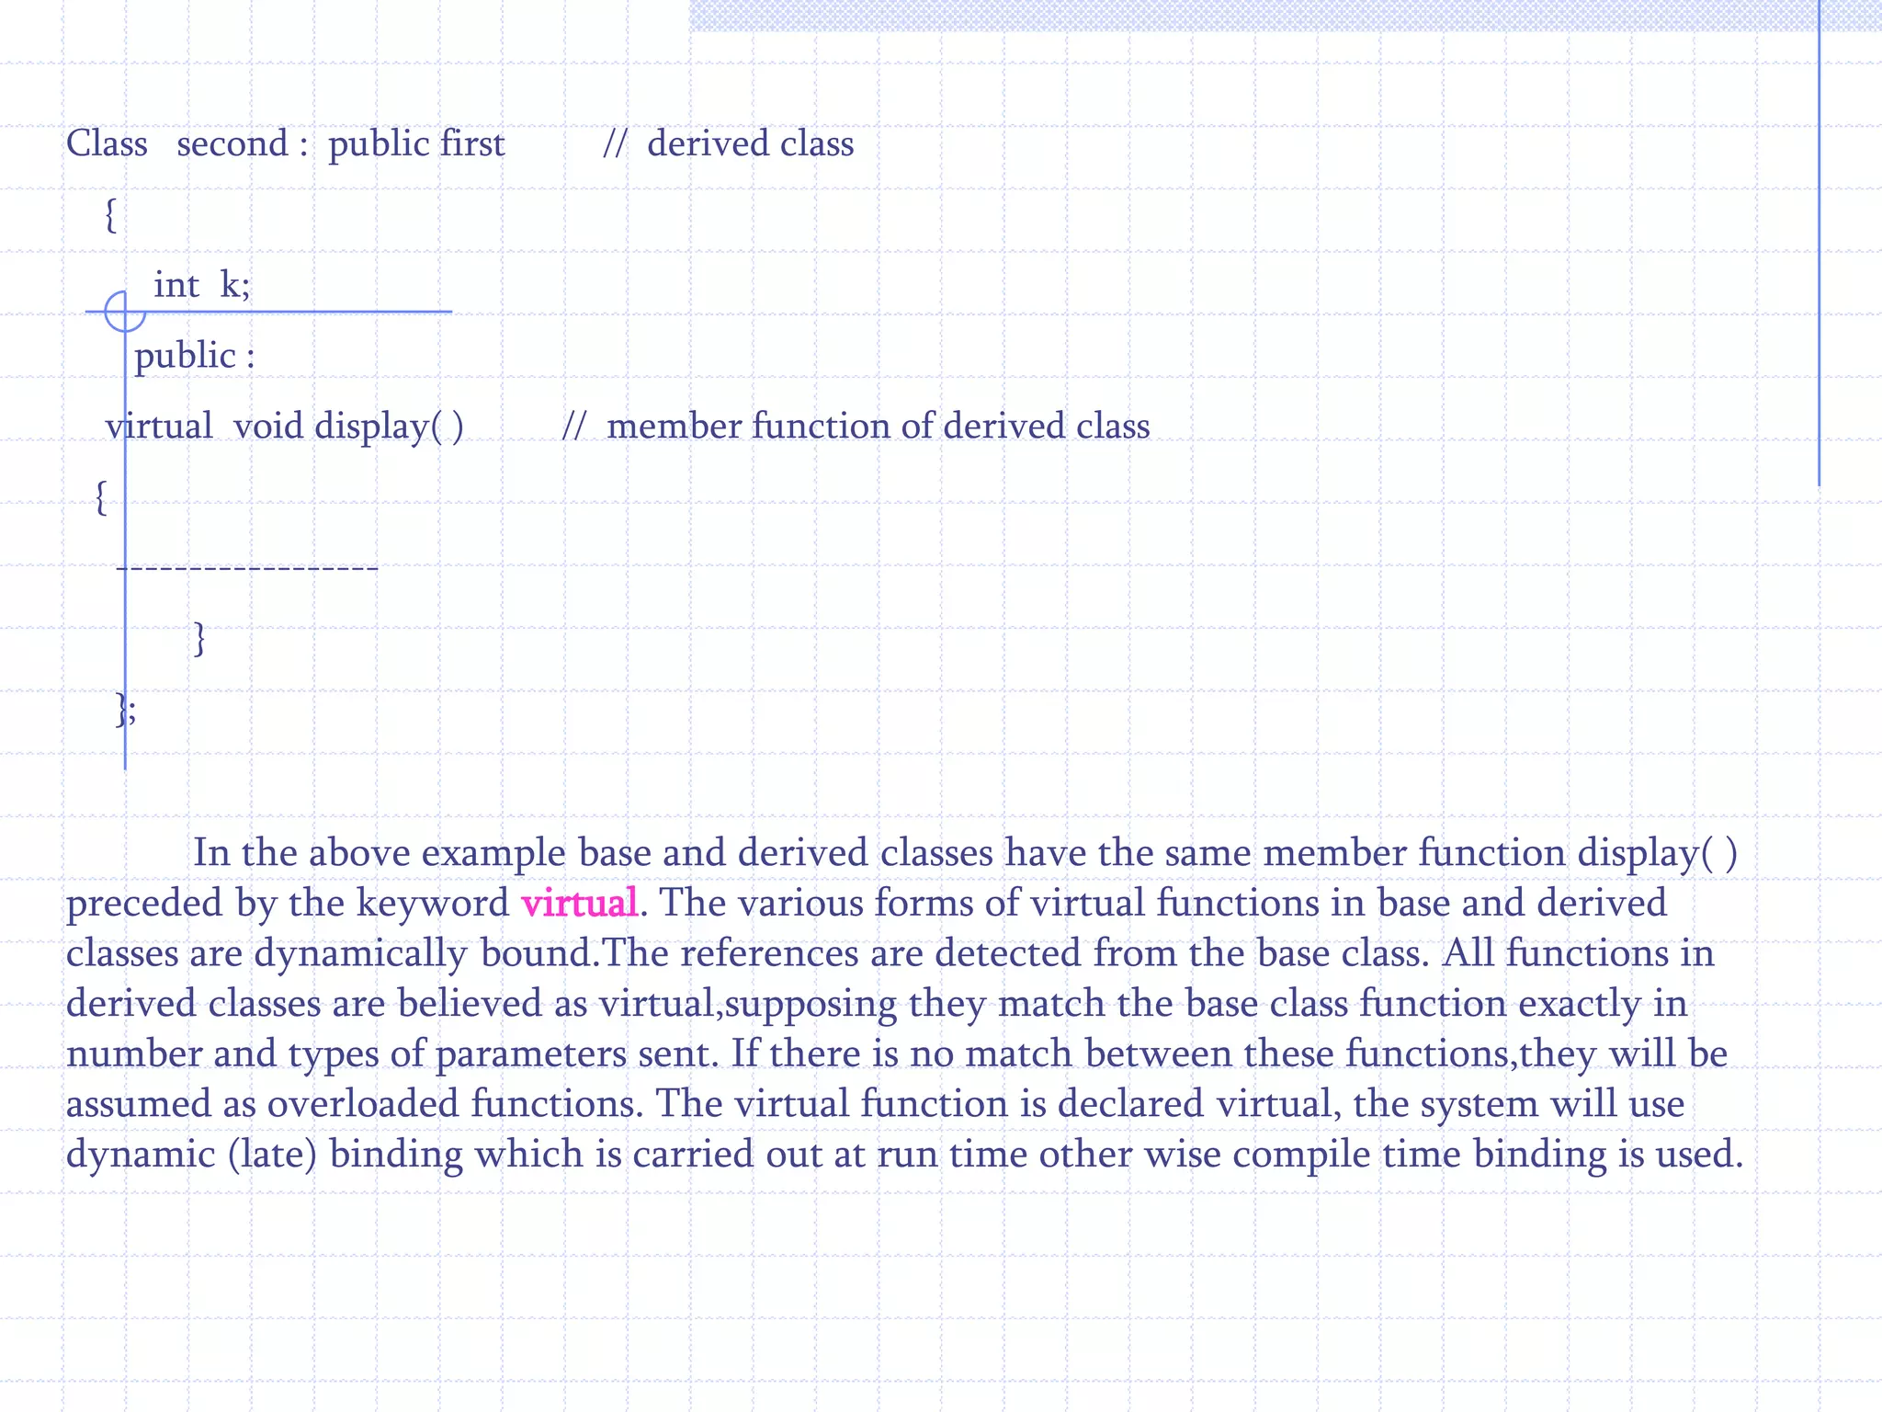Click the 'Class second : public first' line
Screen dimensions: 1882x1412
coord(285,144)
